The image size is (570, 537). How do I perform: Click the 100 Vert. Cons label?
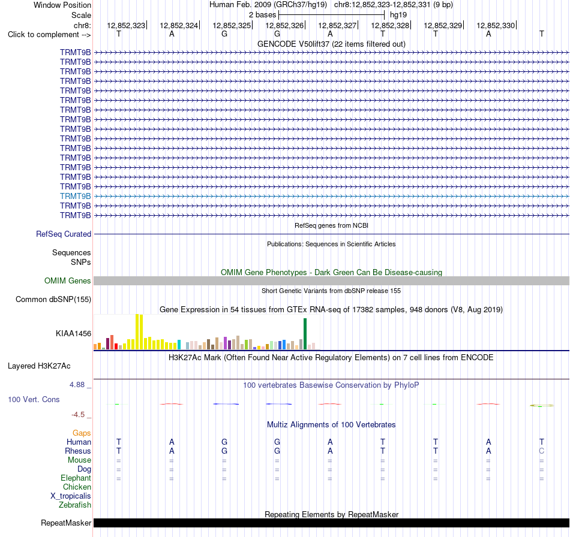pos(34,399)
